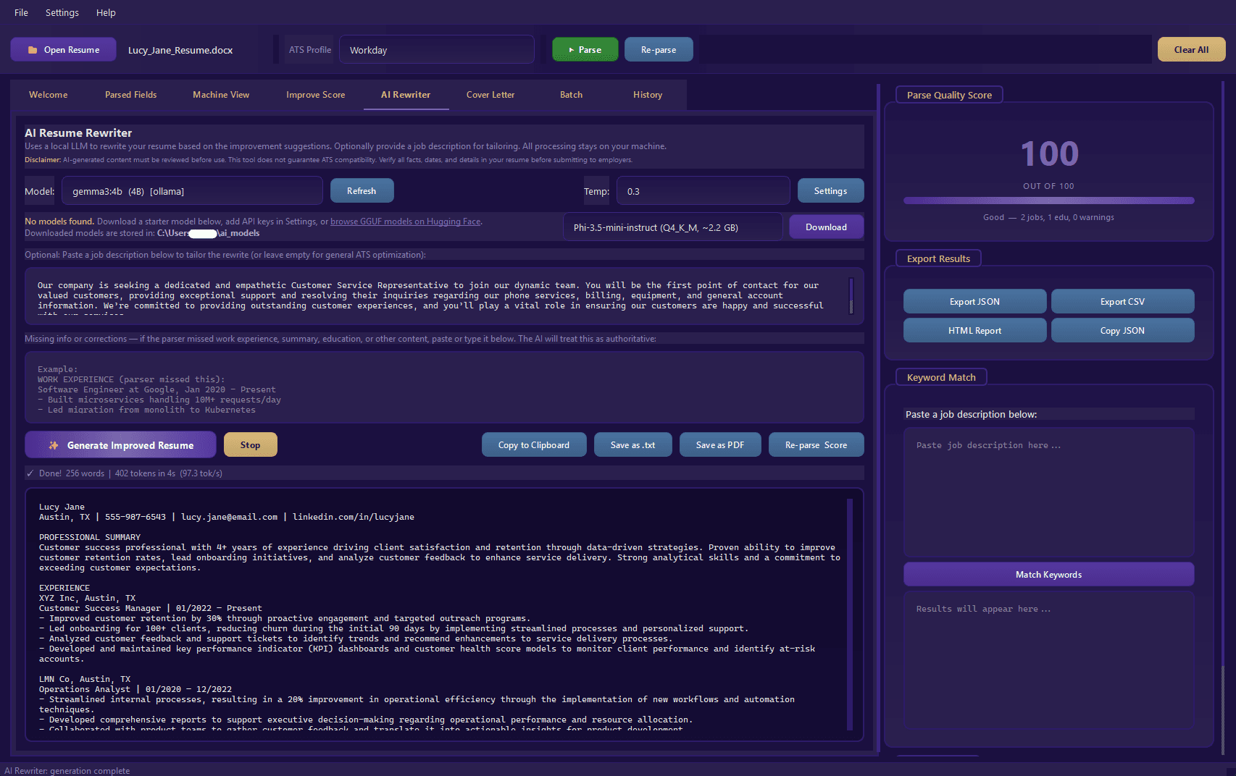Viewport: 1236px width, 776px height.
Task: Click the Clear All button
Action: tap(1191, 50)
